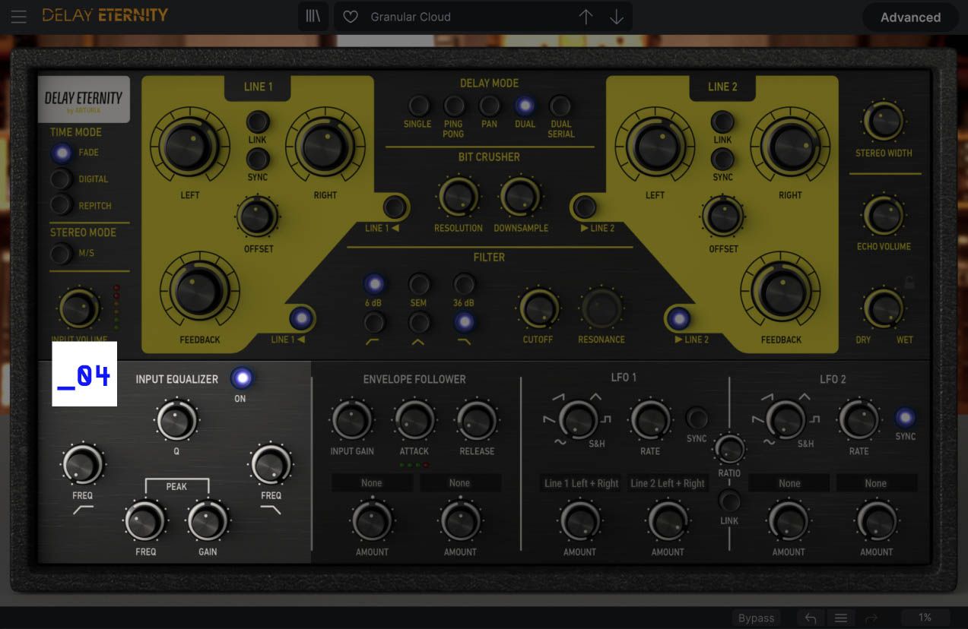Click the STEREO WIDTH knob
The image size is (968, 629).
coord(884,122)
